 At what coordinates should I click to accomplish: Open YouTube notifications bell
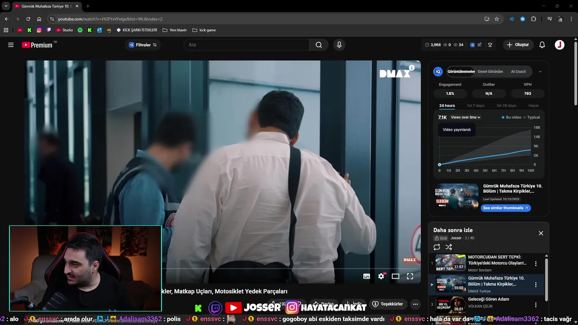542,45
